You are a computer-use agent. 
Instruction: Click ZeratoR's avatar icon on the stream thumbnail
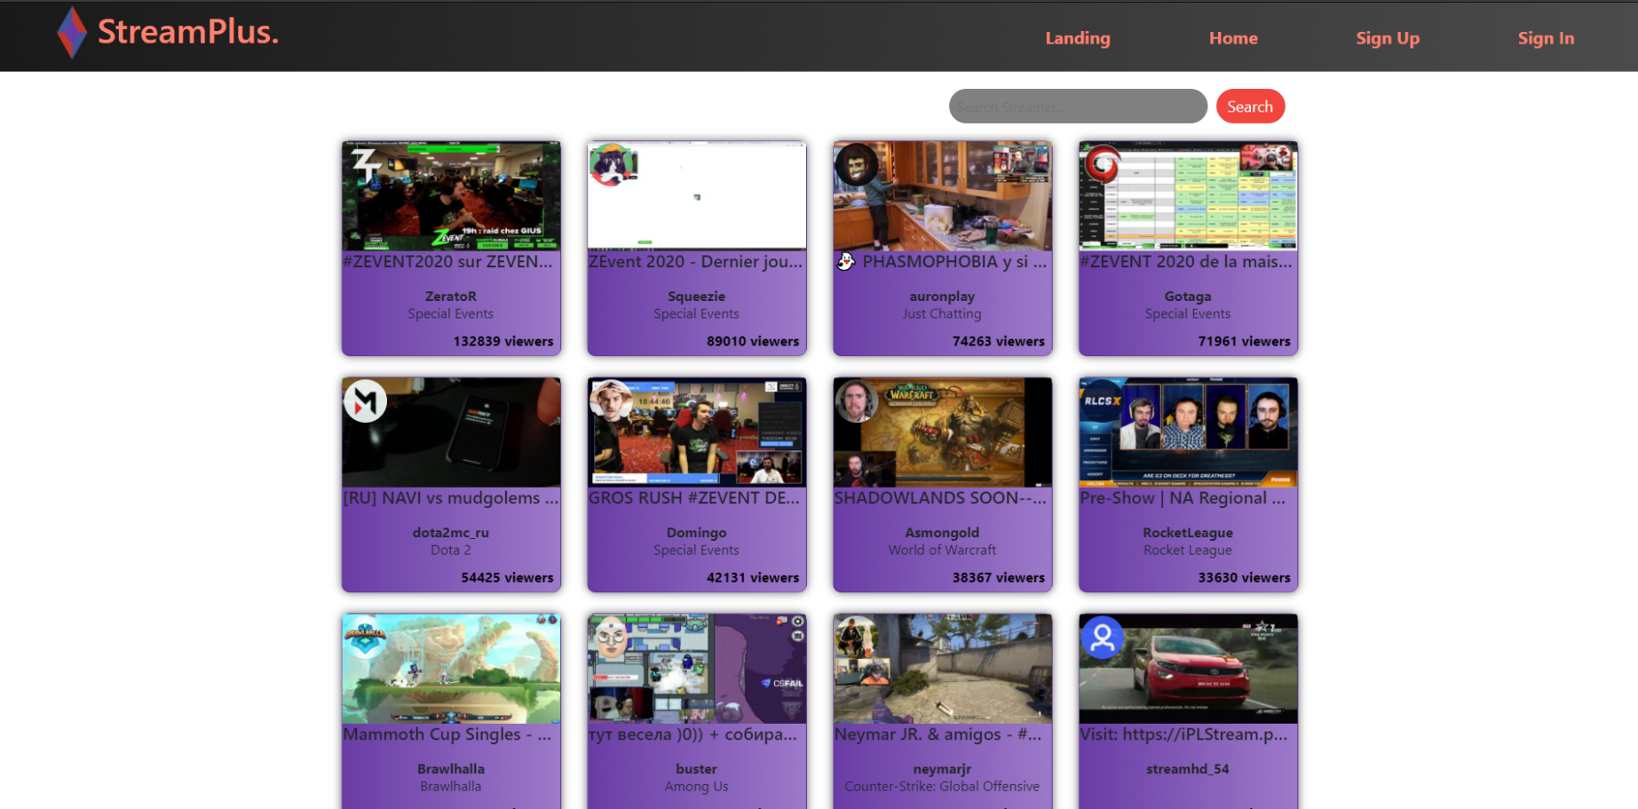366,164
